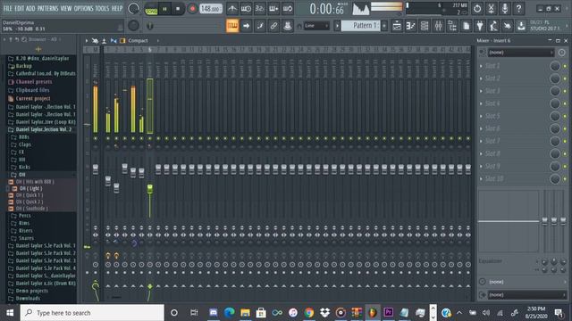Mute mixer insert 6 green LED
The height and width of the screenshot is (321, 572).
pyautogui.click(x=150, y=139)
